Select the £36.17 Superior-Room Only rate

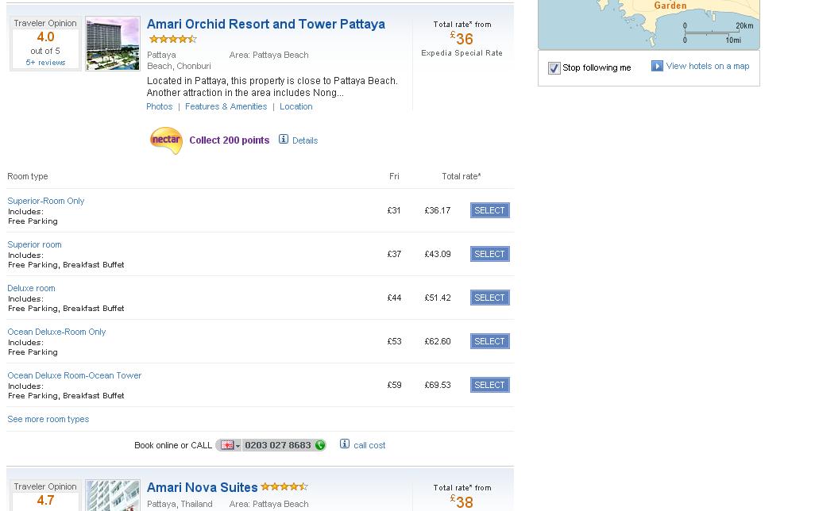pos(489,210)
